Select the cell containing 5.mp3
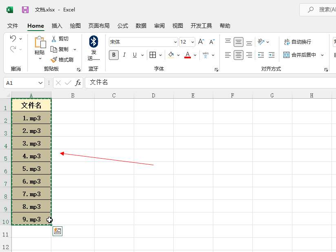 31,168
